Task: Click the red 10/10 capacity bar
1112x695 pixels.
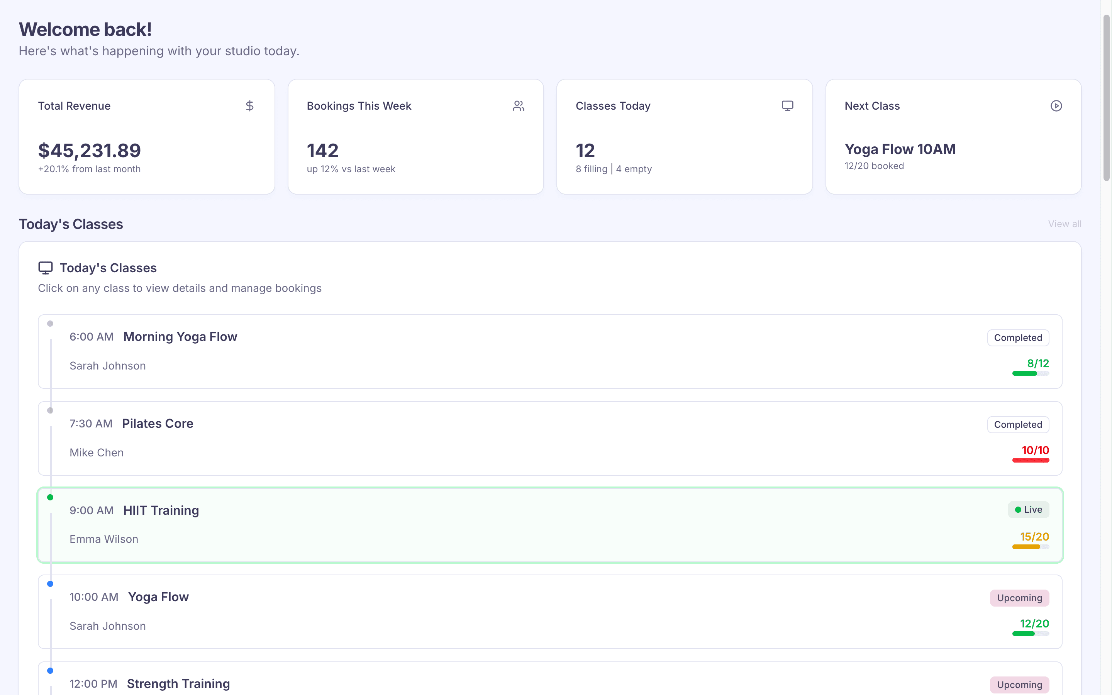Action: [1030, 460]
